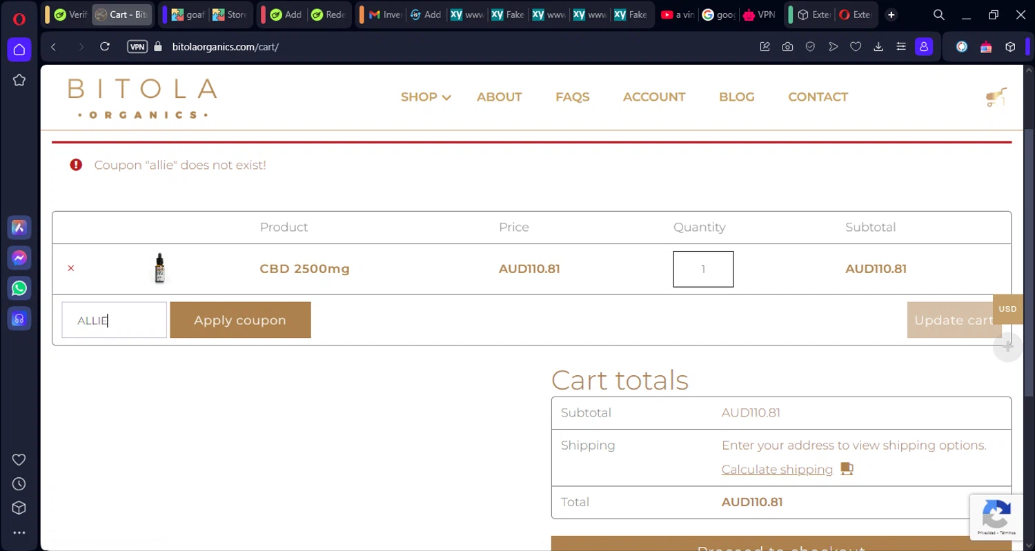This screenshot has width=1035, height=551.
Task: Switch to the Store browser tab
Action: point(229,14)
